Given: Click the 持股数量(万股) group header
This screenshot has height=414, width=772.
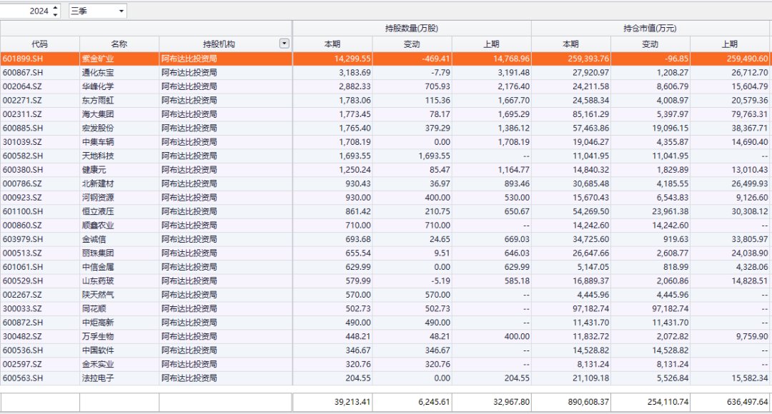Looking at the screenshot, I should click(x=412, y=28).
